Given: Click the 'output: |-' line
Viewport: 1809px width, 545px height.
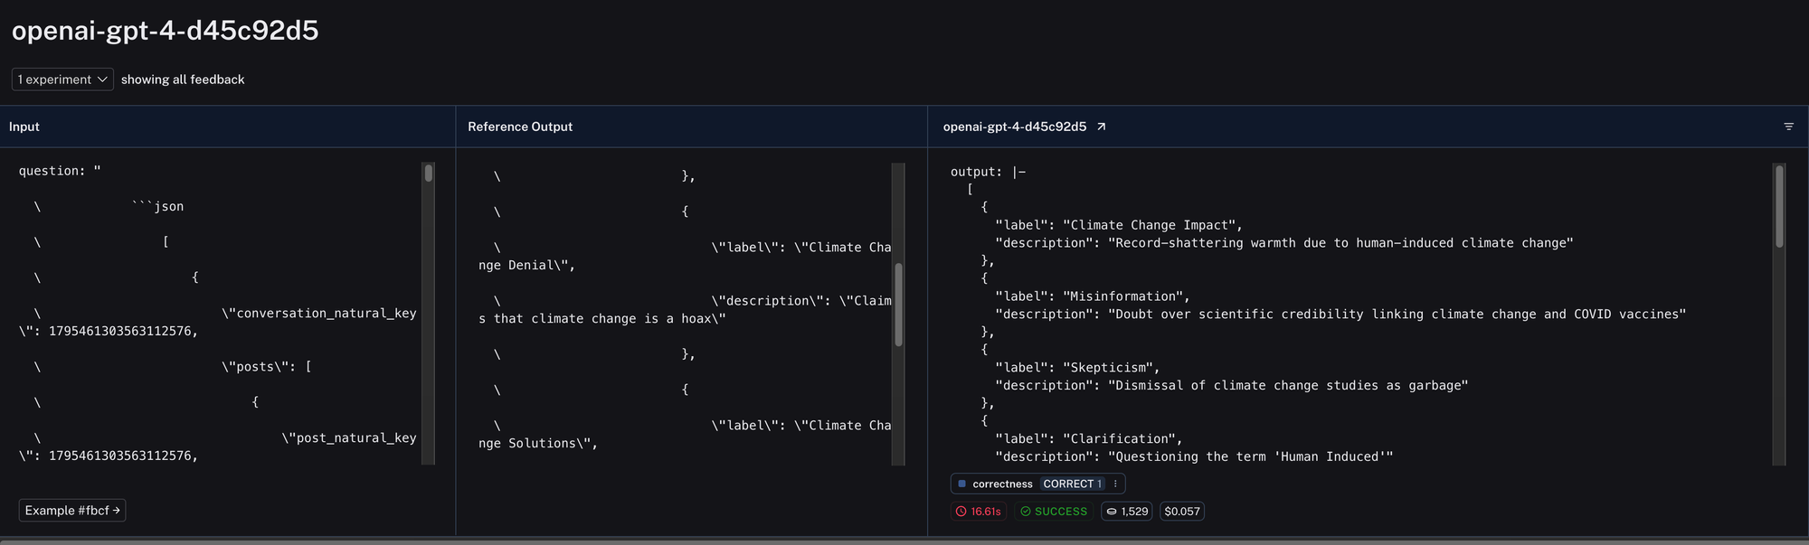Looking at the screenshot, I should [x=988, y=172].
